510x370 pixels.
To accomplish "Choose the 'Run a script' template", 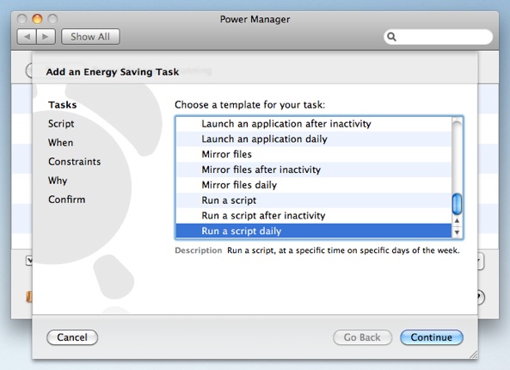I will point(314,200).
